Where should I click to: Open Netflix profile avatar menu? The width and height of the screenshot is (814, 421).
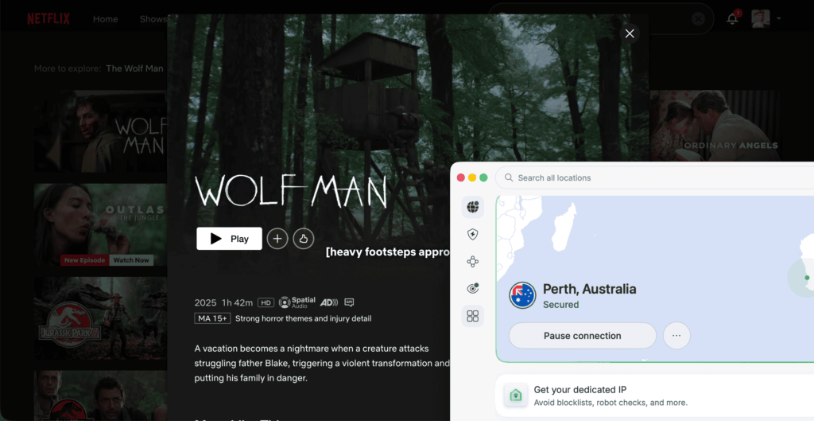pos(761,19)
